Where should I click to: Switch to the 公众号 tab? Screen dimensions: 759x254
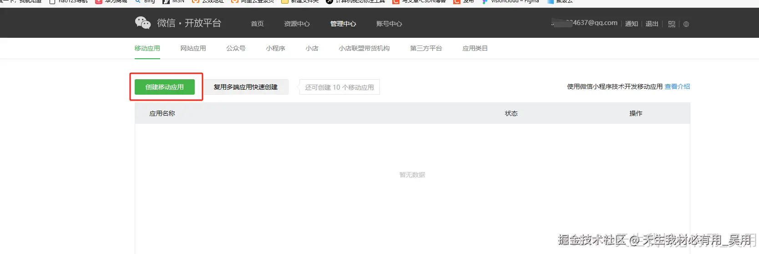click(236, 48)
